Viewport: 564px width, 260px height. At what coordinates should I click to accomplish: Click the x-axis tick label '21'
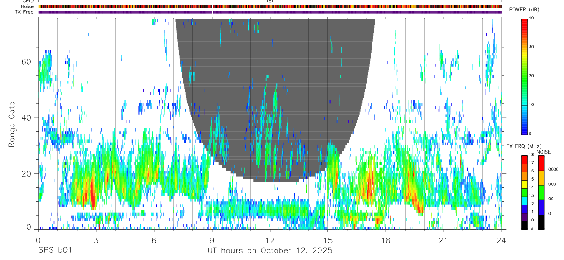click(x=443, y=240)
